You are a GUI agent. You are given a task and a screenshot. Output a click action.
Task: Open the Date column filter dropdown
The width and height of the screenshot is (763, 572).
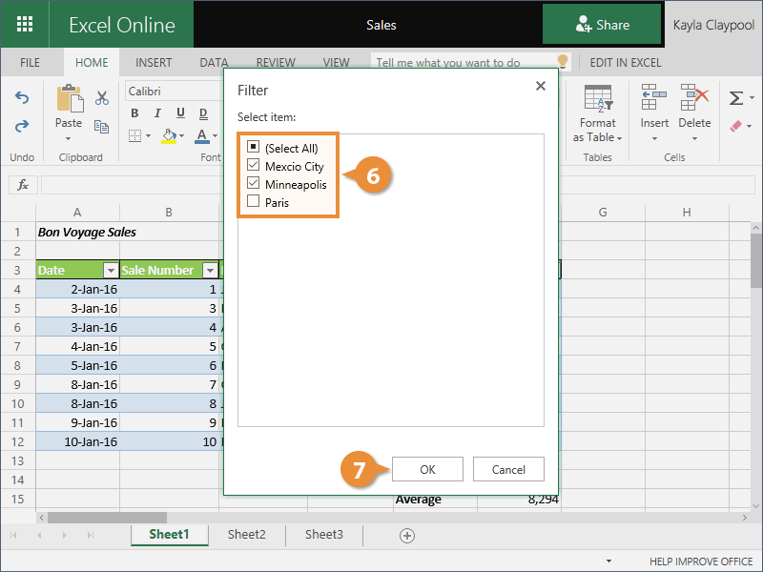110,271
